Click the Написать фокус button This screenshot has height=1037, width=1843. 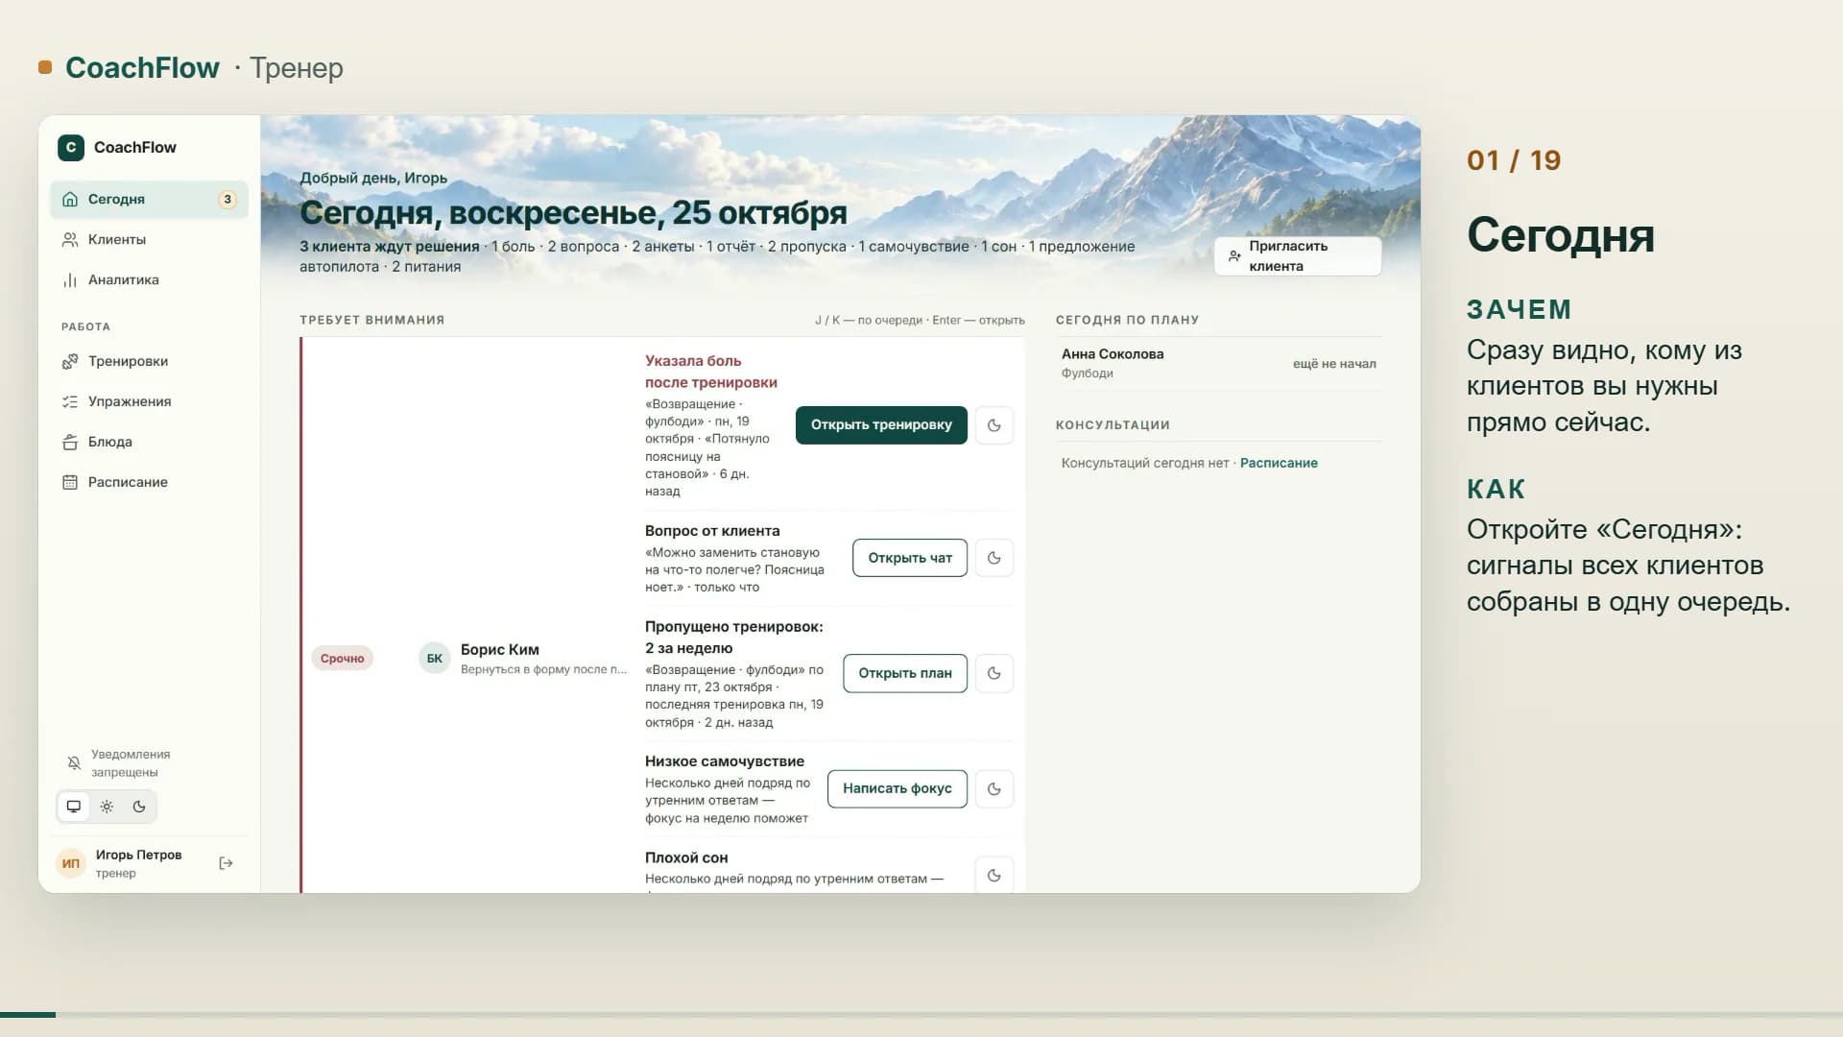pyautogui.click(x=898, y=788)
